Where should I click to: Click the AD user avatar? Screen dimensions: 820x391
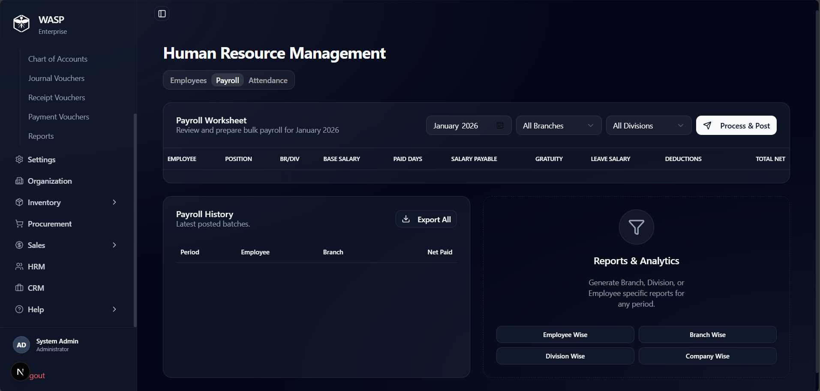[21, 345]
